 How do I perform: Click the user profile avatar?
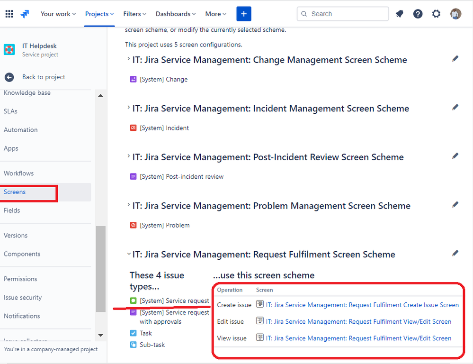pyautogui.click(x=455, y=14)
